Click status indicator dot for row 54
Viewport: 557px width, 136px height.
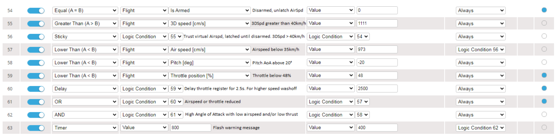[544, 10]
